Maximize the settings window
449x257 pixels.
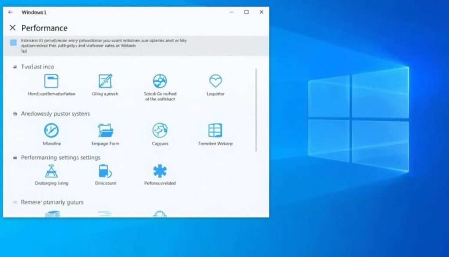tap(246, 12)
